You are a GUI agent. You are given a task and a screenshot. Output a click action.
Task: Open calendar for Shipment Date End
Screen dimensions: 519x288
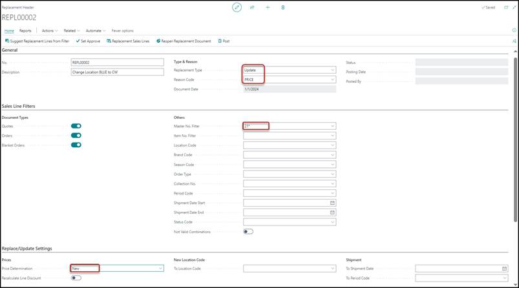pos(332,212)
